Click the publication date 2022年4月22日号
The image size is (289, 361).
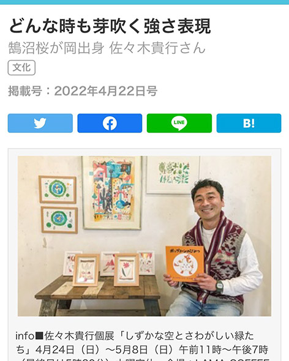pyautogui.click(x=106, y=91)
